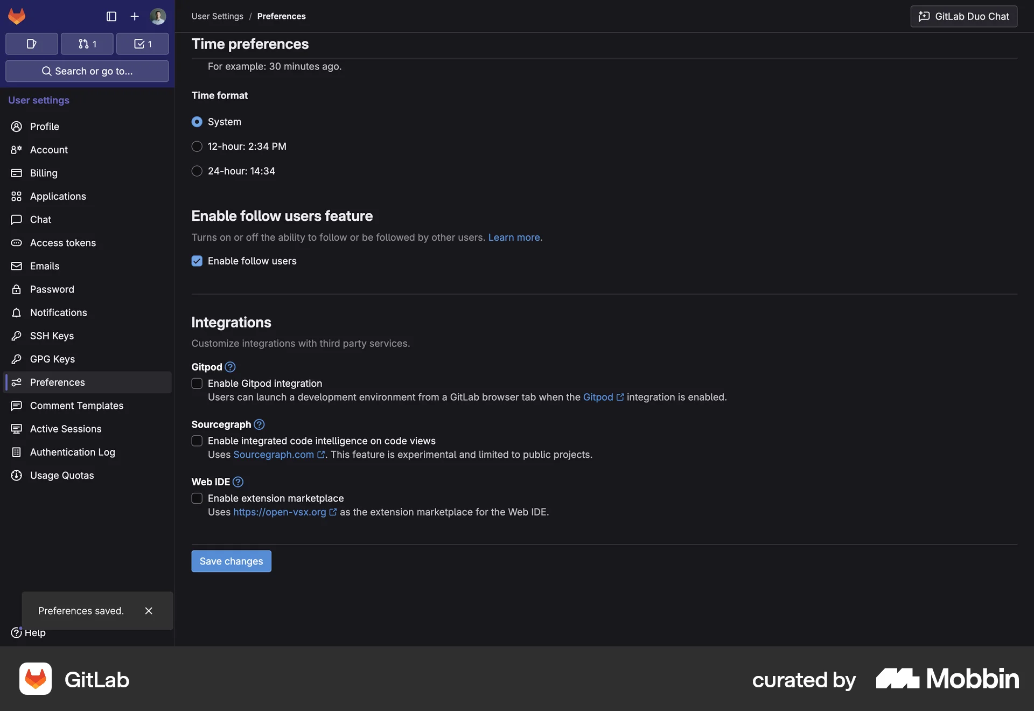Image resolution: width=1034 pixels, height=711 pixels.
Task: View merge requests via the top bar icon
Action: [x=87, y=44]
